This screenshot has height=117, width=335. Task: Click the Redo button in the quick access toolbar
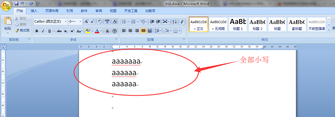coord(31,4)
